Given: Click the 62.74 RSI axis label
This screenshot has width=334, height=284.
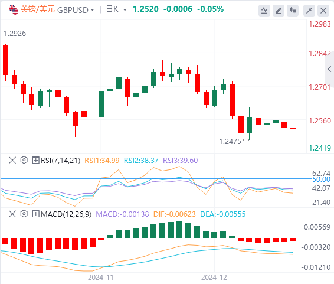Looking at the screenshot, I should pos(321,173).
